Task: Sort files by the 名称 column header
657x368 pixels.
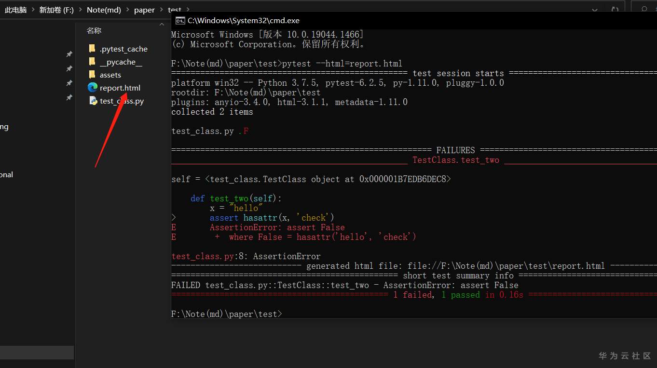Action: (94, 30)
